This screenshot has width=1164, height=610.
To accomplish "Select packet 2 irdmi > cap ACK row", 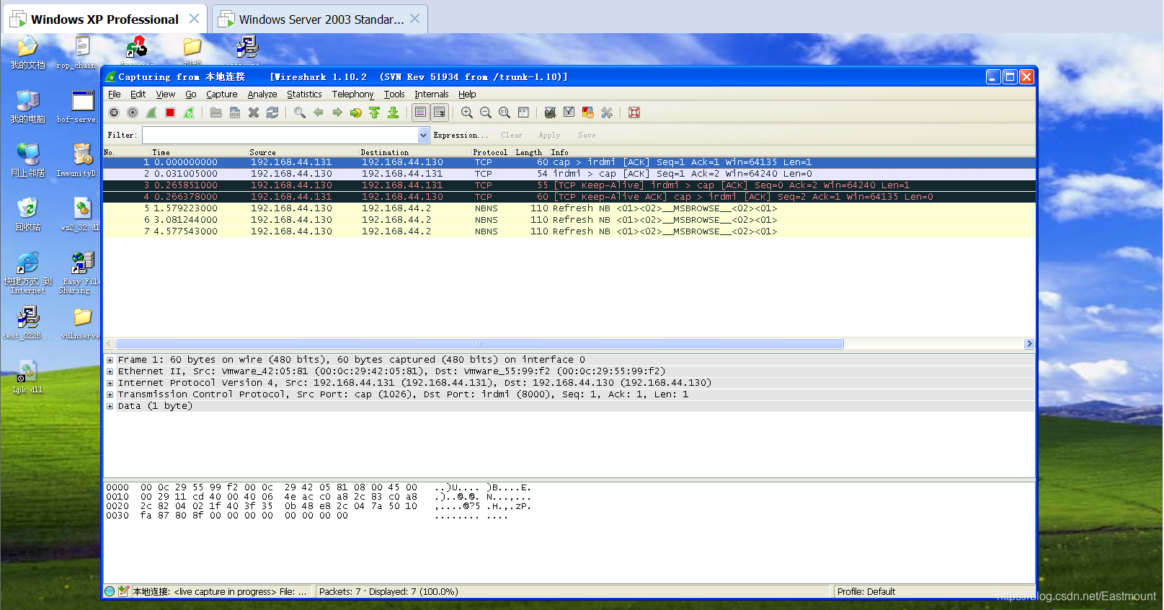I will point(569,174).
